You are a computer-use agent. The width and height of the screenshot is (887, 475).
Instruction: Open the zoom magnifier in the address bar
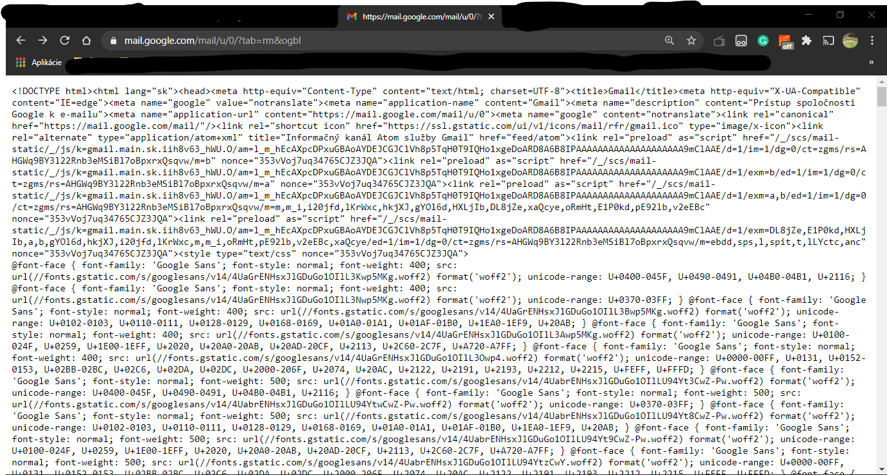click(670, 41)
